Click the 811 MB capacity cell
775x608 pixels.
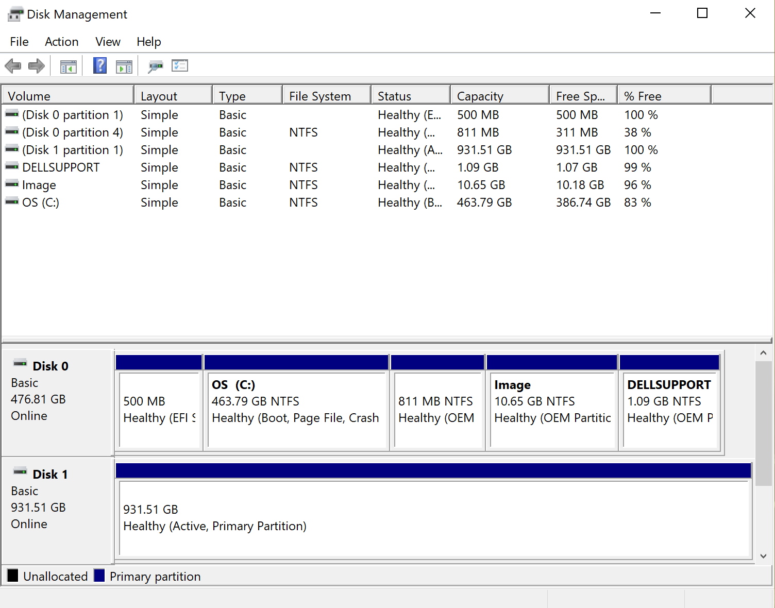click(x=478, y=132)
